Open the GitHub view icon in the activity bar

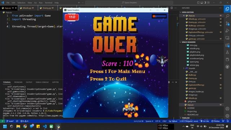point(227,66)
